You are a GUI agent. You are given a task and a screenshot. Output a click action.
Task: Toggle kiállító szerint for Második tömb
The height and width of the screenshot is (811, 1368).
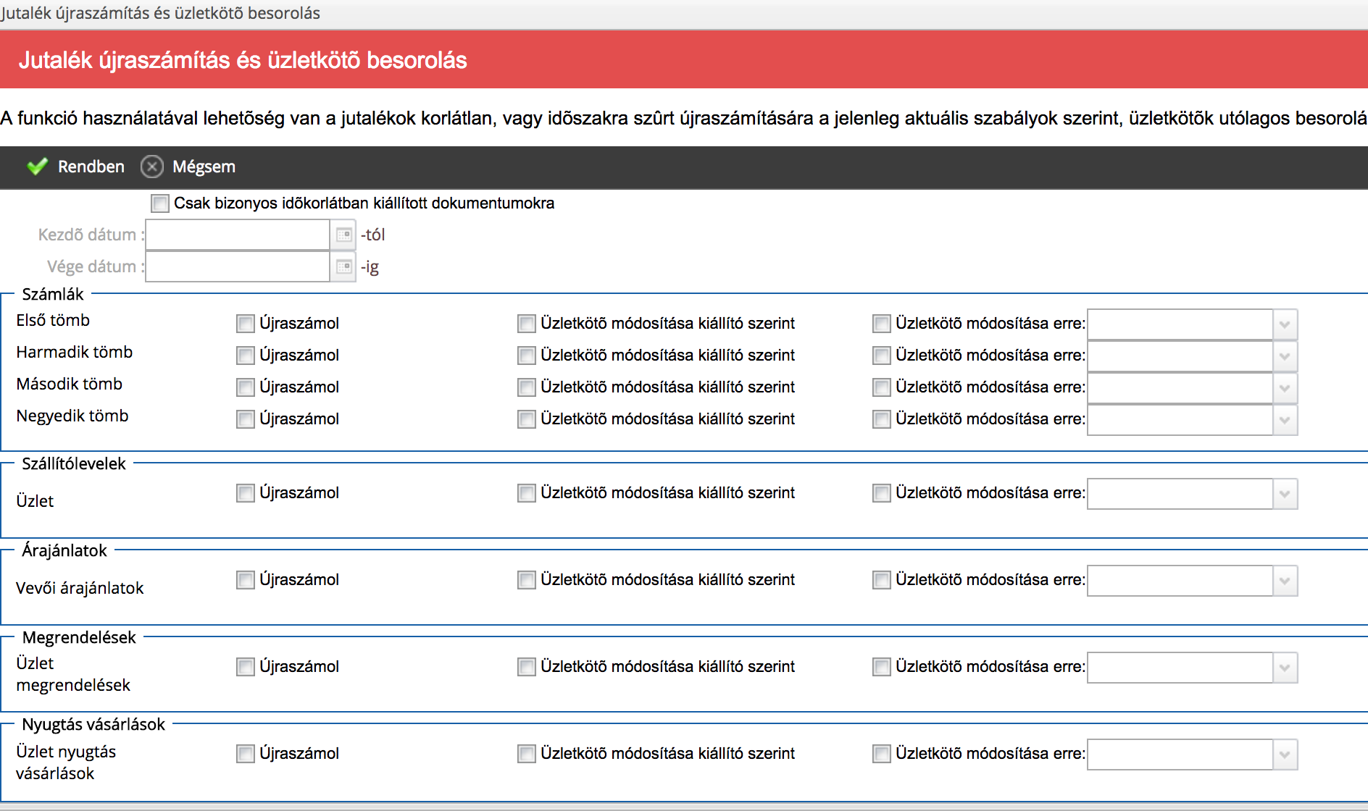527,387
